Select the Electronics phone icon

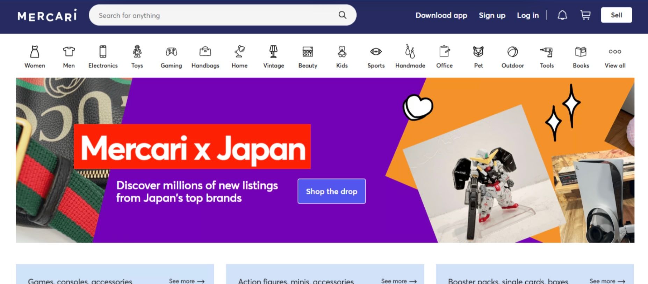[x=103, y=52]
